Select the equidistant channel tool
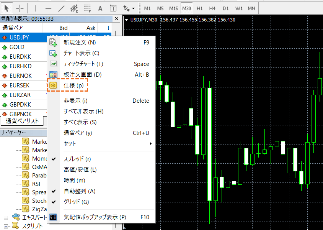The image size is (323, 230). (74, 8)
